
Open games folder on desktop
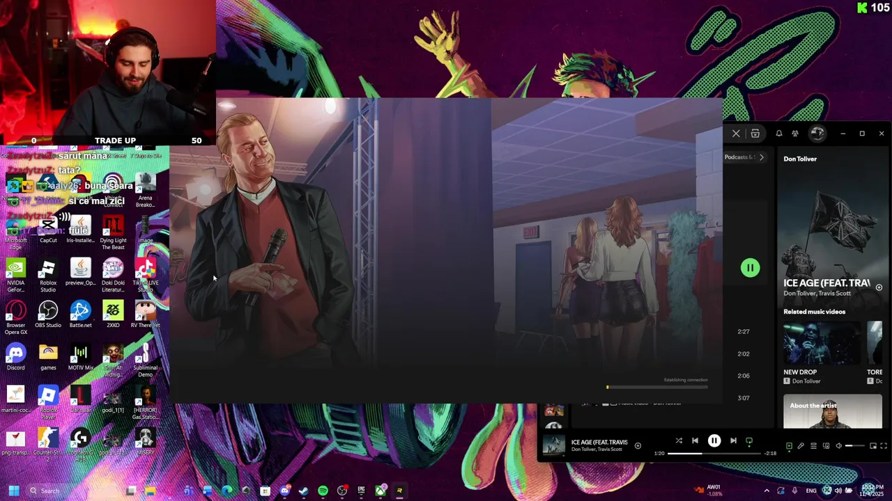[x=48, y=357]
